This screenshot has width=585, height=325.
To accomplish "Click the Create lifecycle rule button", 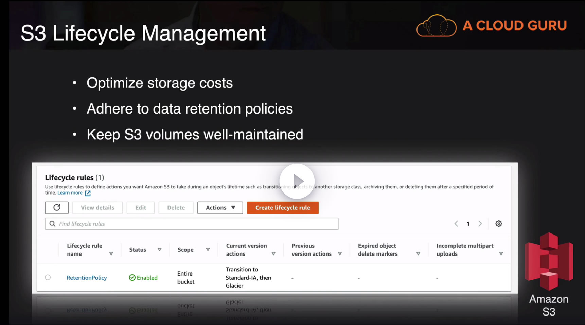I will 283,207.
